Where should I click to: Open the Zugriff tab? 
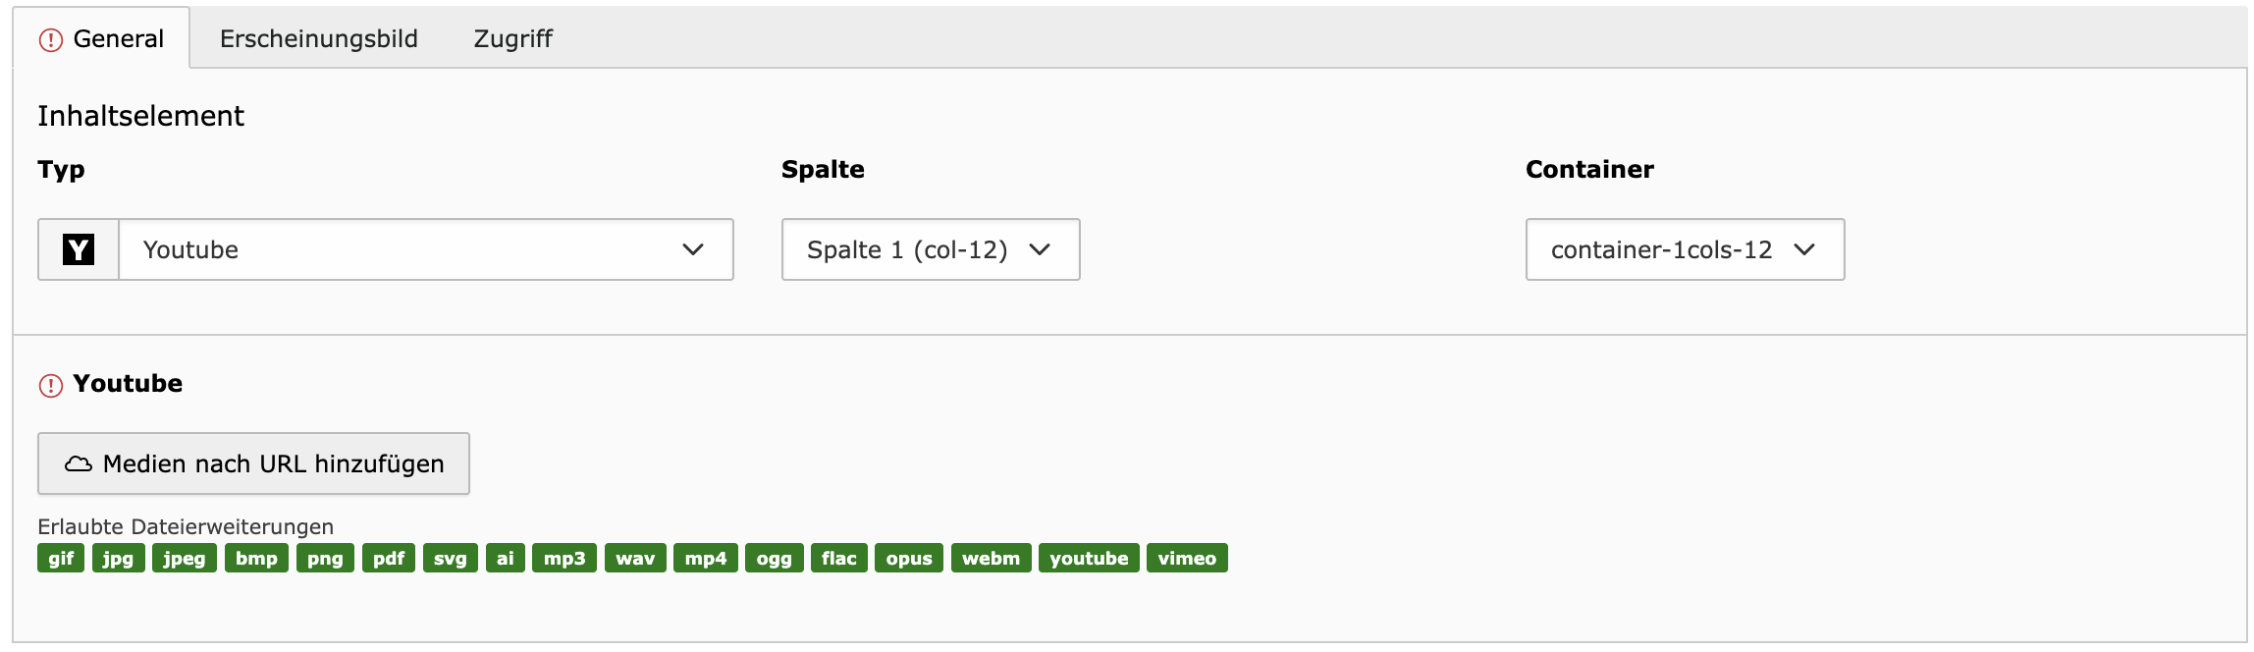pos(512,38)
